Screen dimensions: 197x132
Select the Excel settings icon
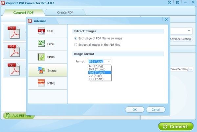pyautogui.click(x=41, y=43)
